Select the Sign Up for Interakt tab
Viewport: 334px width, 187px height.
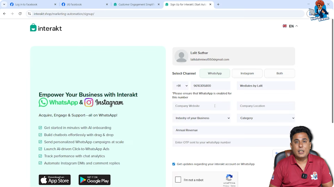tap(188, 4)
